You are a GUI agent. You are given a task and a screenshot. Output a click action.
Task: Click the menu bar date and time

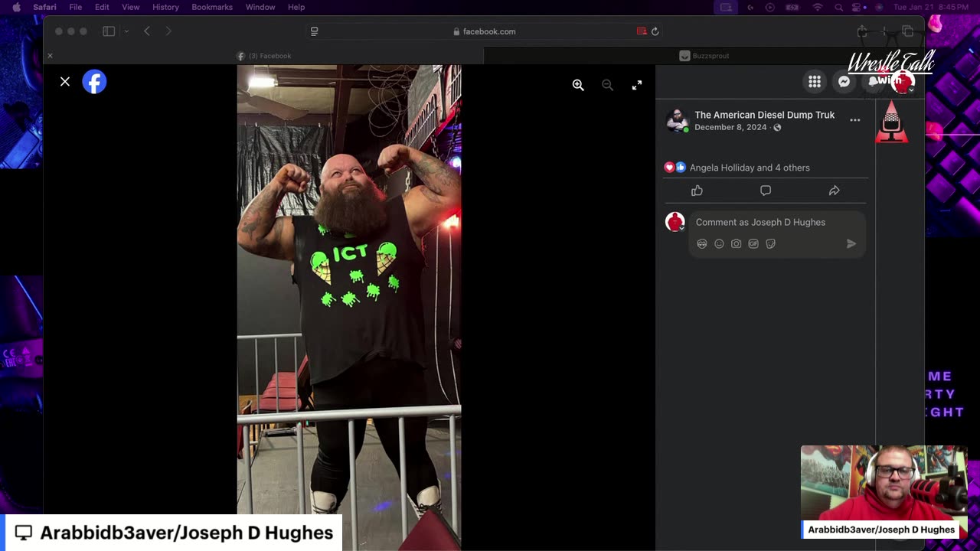click(931, 7)
